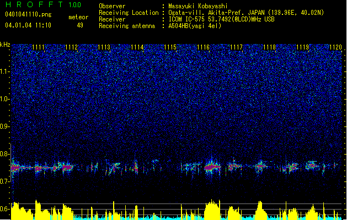Click the HROFFT 1.0.0 title text

43,4
